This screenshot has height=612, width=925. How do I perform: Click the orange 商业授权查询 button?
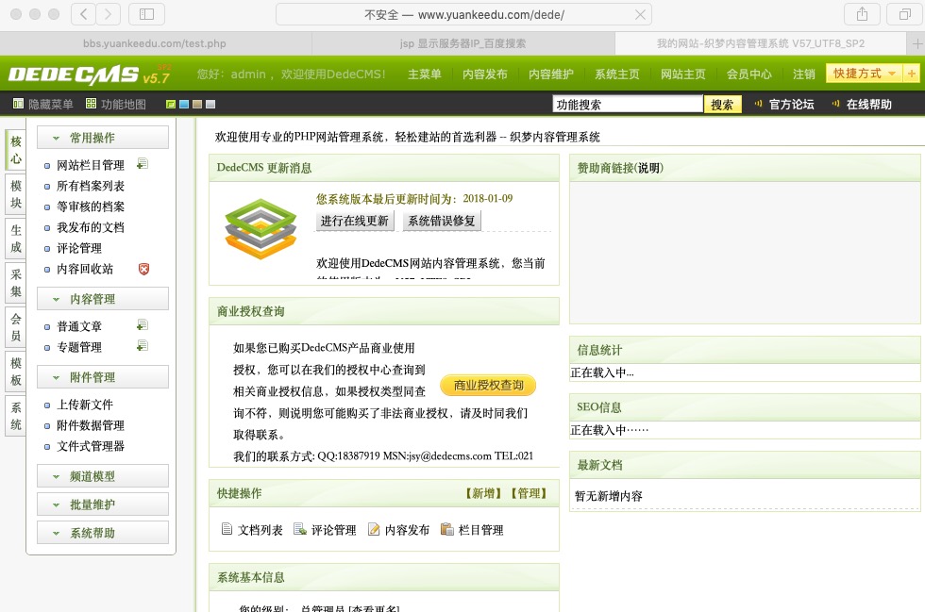(488, 385)
